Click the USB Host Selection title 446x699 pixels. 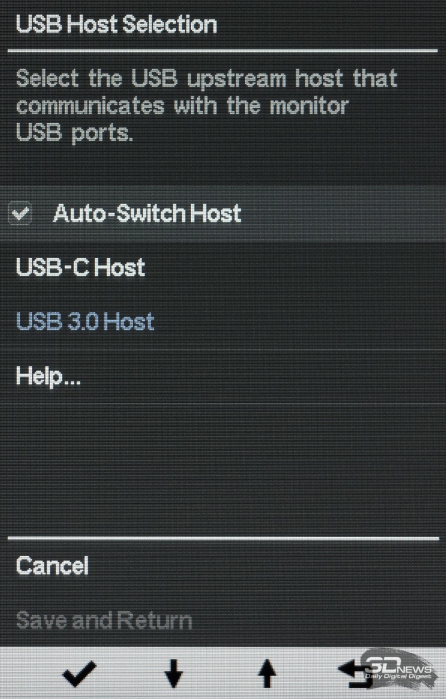(116, 25)
